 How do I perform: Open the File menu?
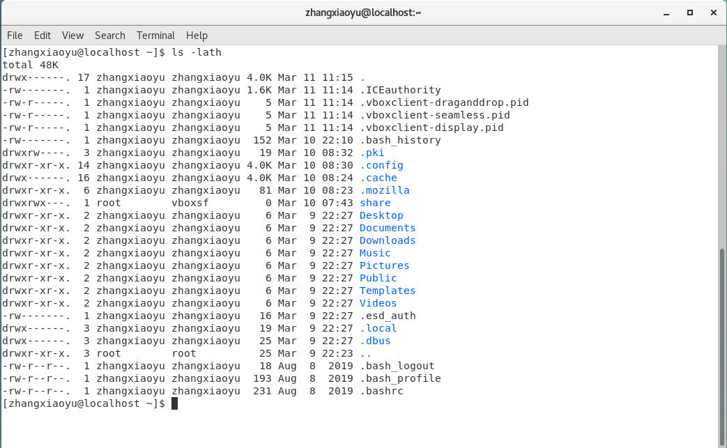tap(15, 35)
